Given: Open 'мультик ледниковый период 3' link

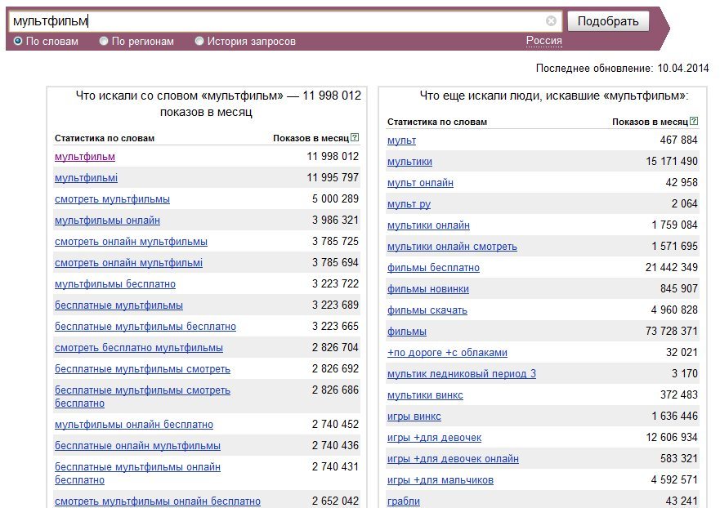Looking at the screenshot, I should click(462, 374).
